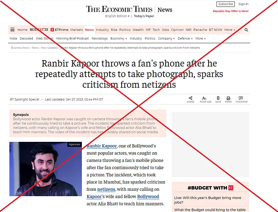Expand the English Edition dropdown
The width and height of the screenshot is (278, 212).
point(117,16)
